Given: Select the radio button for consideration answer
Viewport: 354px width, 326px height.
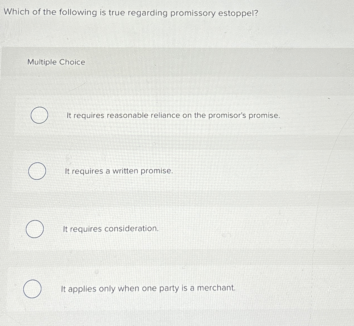Looking at the screenshot, I should point(35,229).
